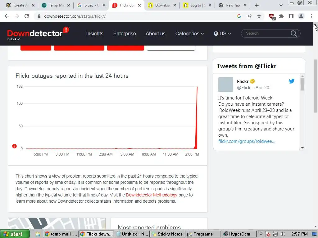Screen dimensions: 318x238
Task: Click the volume speaker tray icon
Action: pos(283,234)
